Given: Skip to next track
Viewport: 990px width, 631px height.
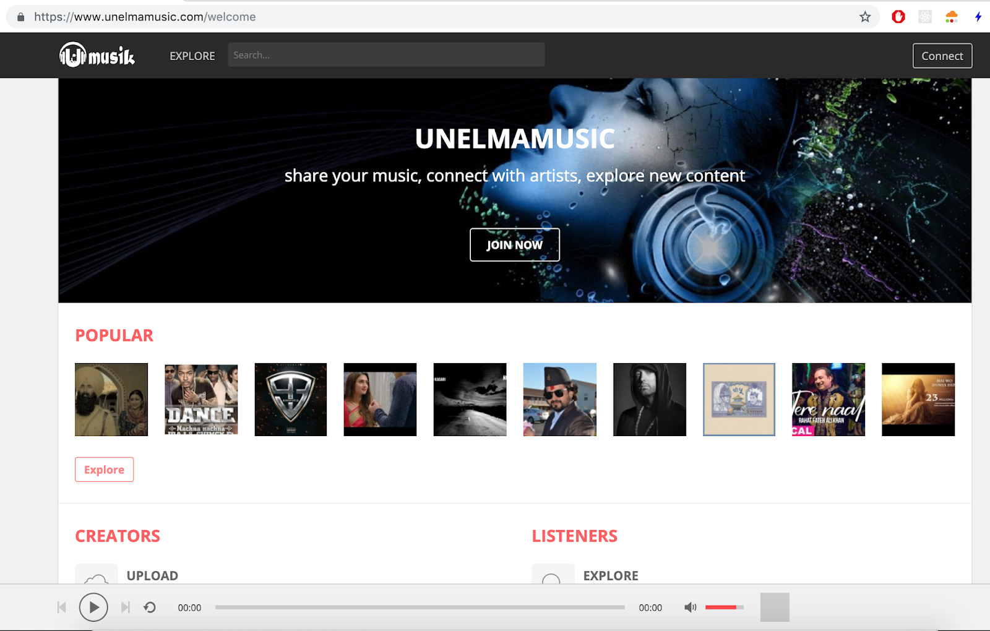Looking at the screenshot, I should click(x=126, y=607).
